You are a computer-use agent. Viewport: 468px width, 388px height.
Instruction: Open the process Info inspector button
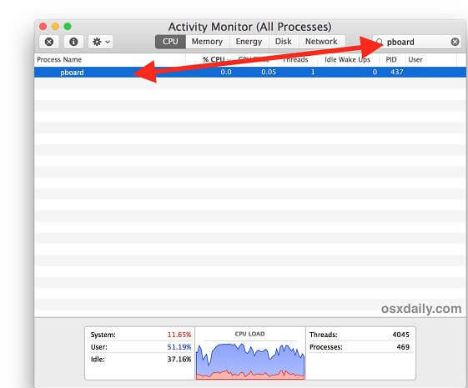73,42
